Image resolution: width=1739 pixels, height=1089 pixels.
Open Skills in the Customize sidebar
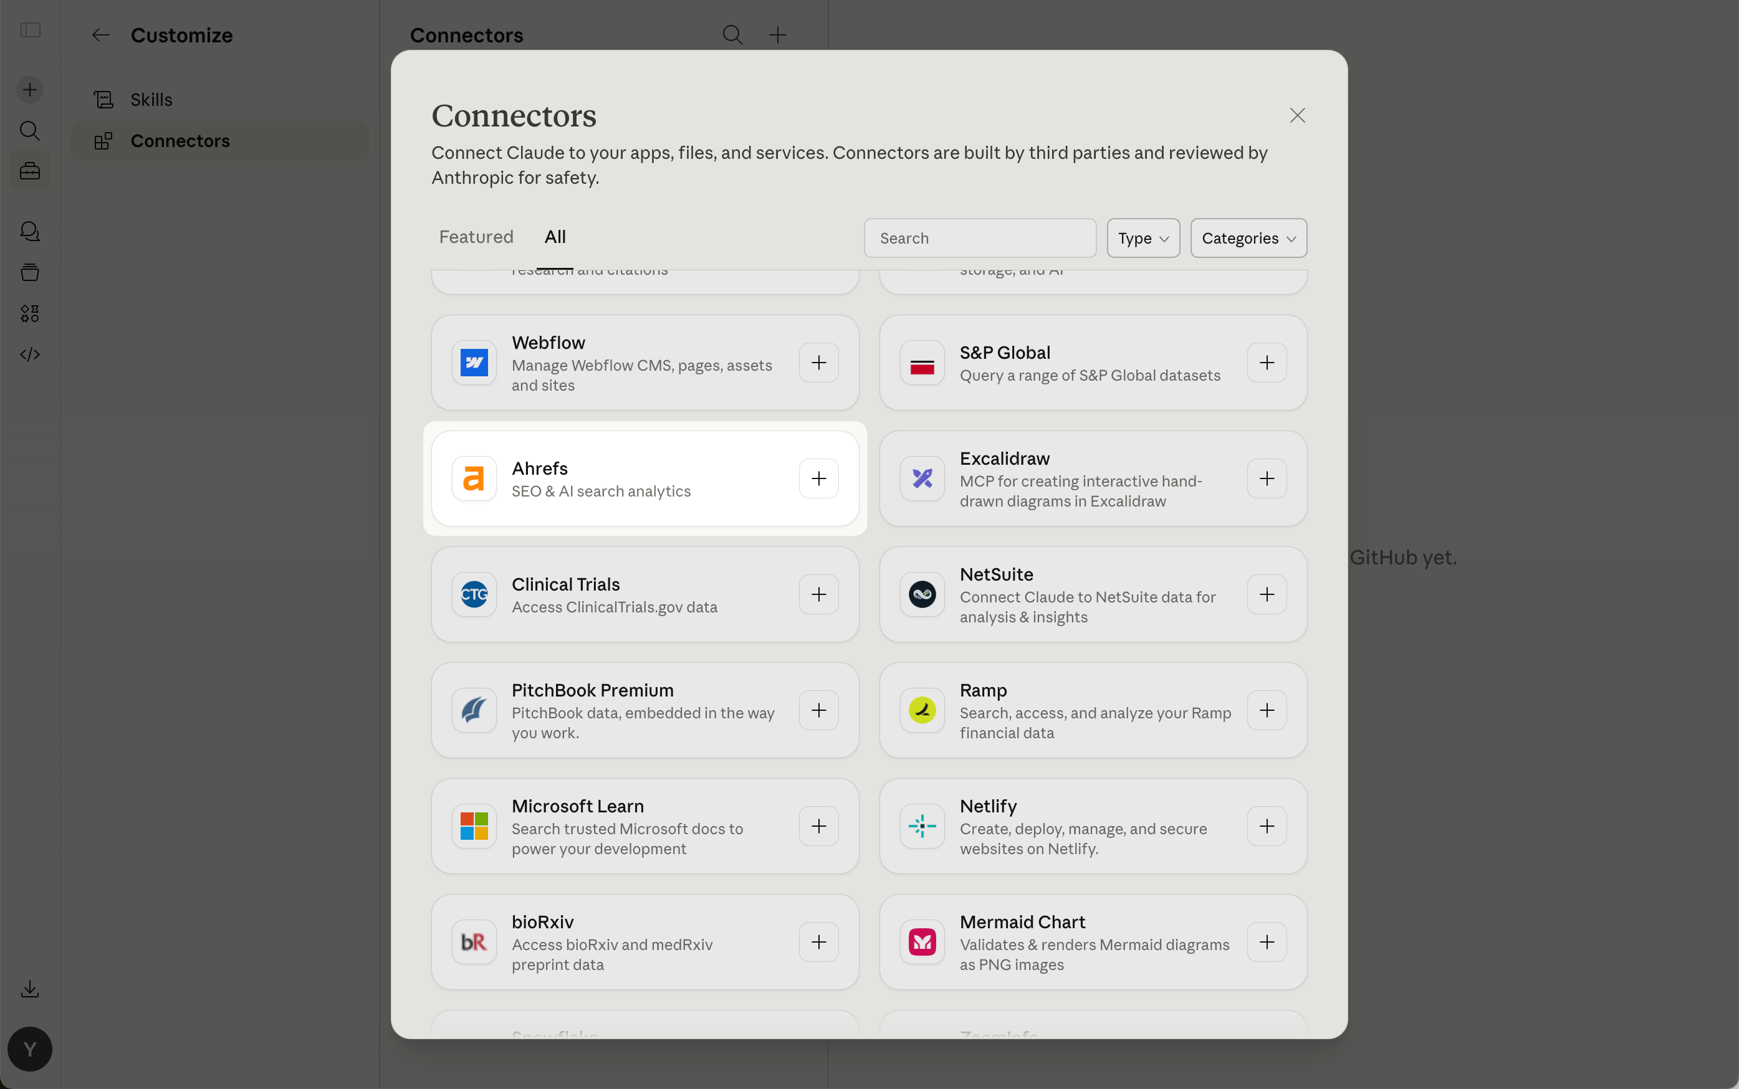(x=151, y=100)
